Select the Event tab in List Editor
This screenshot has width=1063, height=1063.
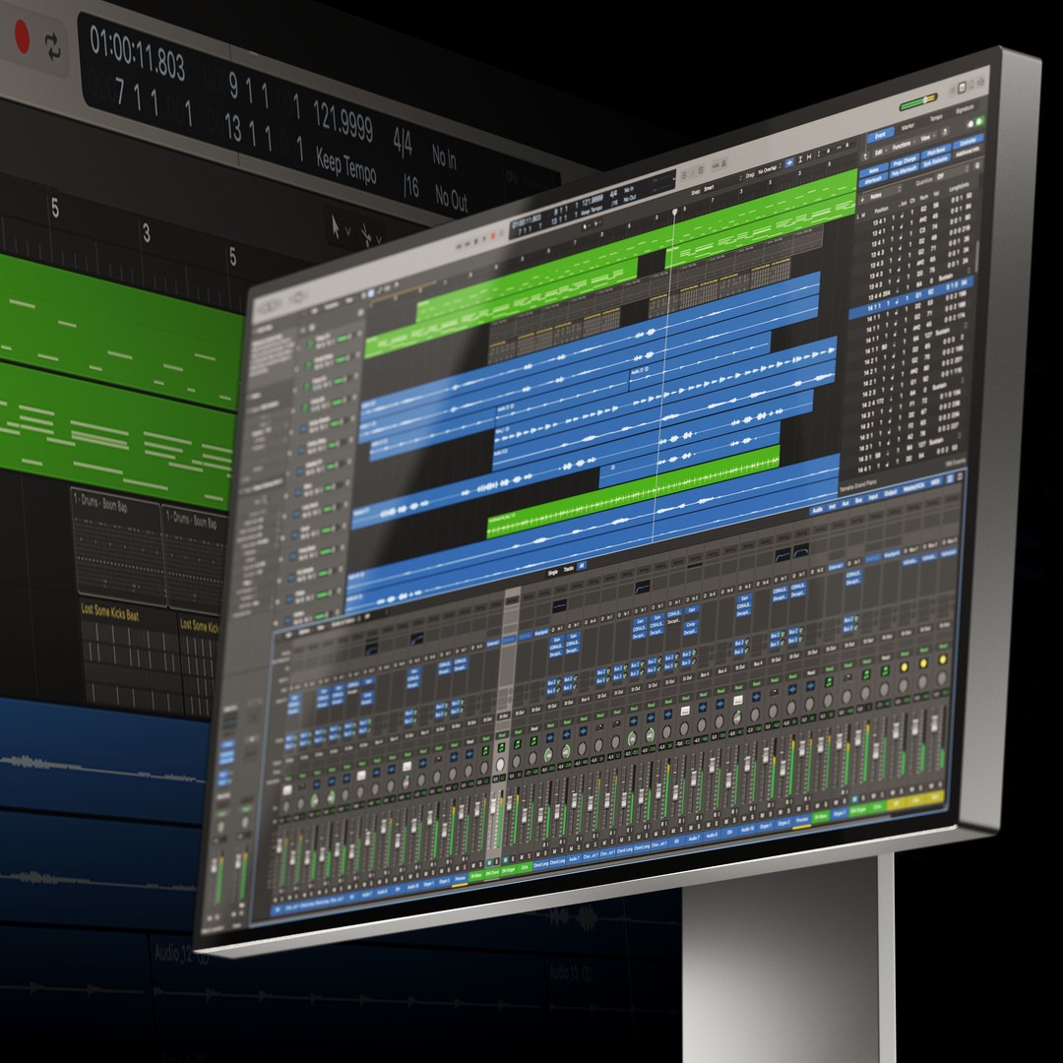pos(881,135)
